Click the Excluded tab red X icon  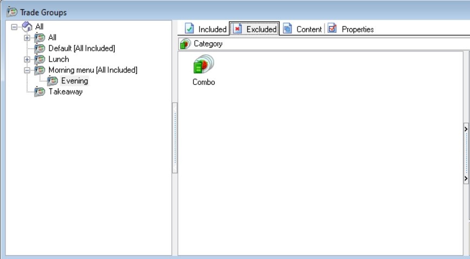coord(237,29)
